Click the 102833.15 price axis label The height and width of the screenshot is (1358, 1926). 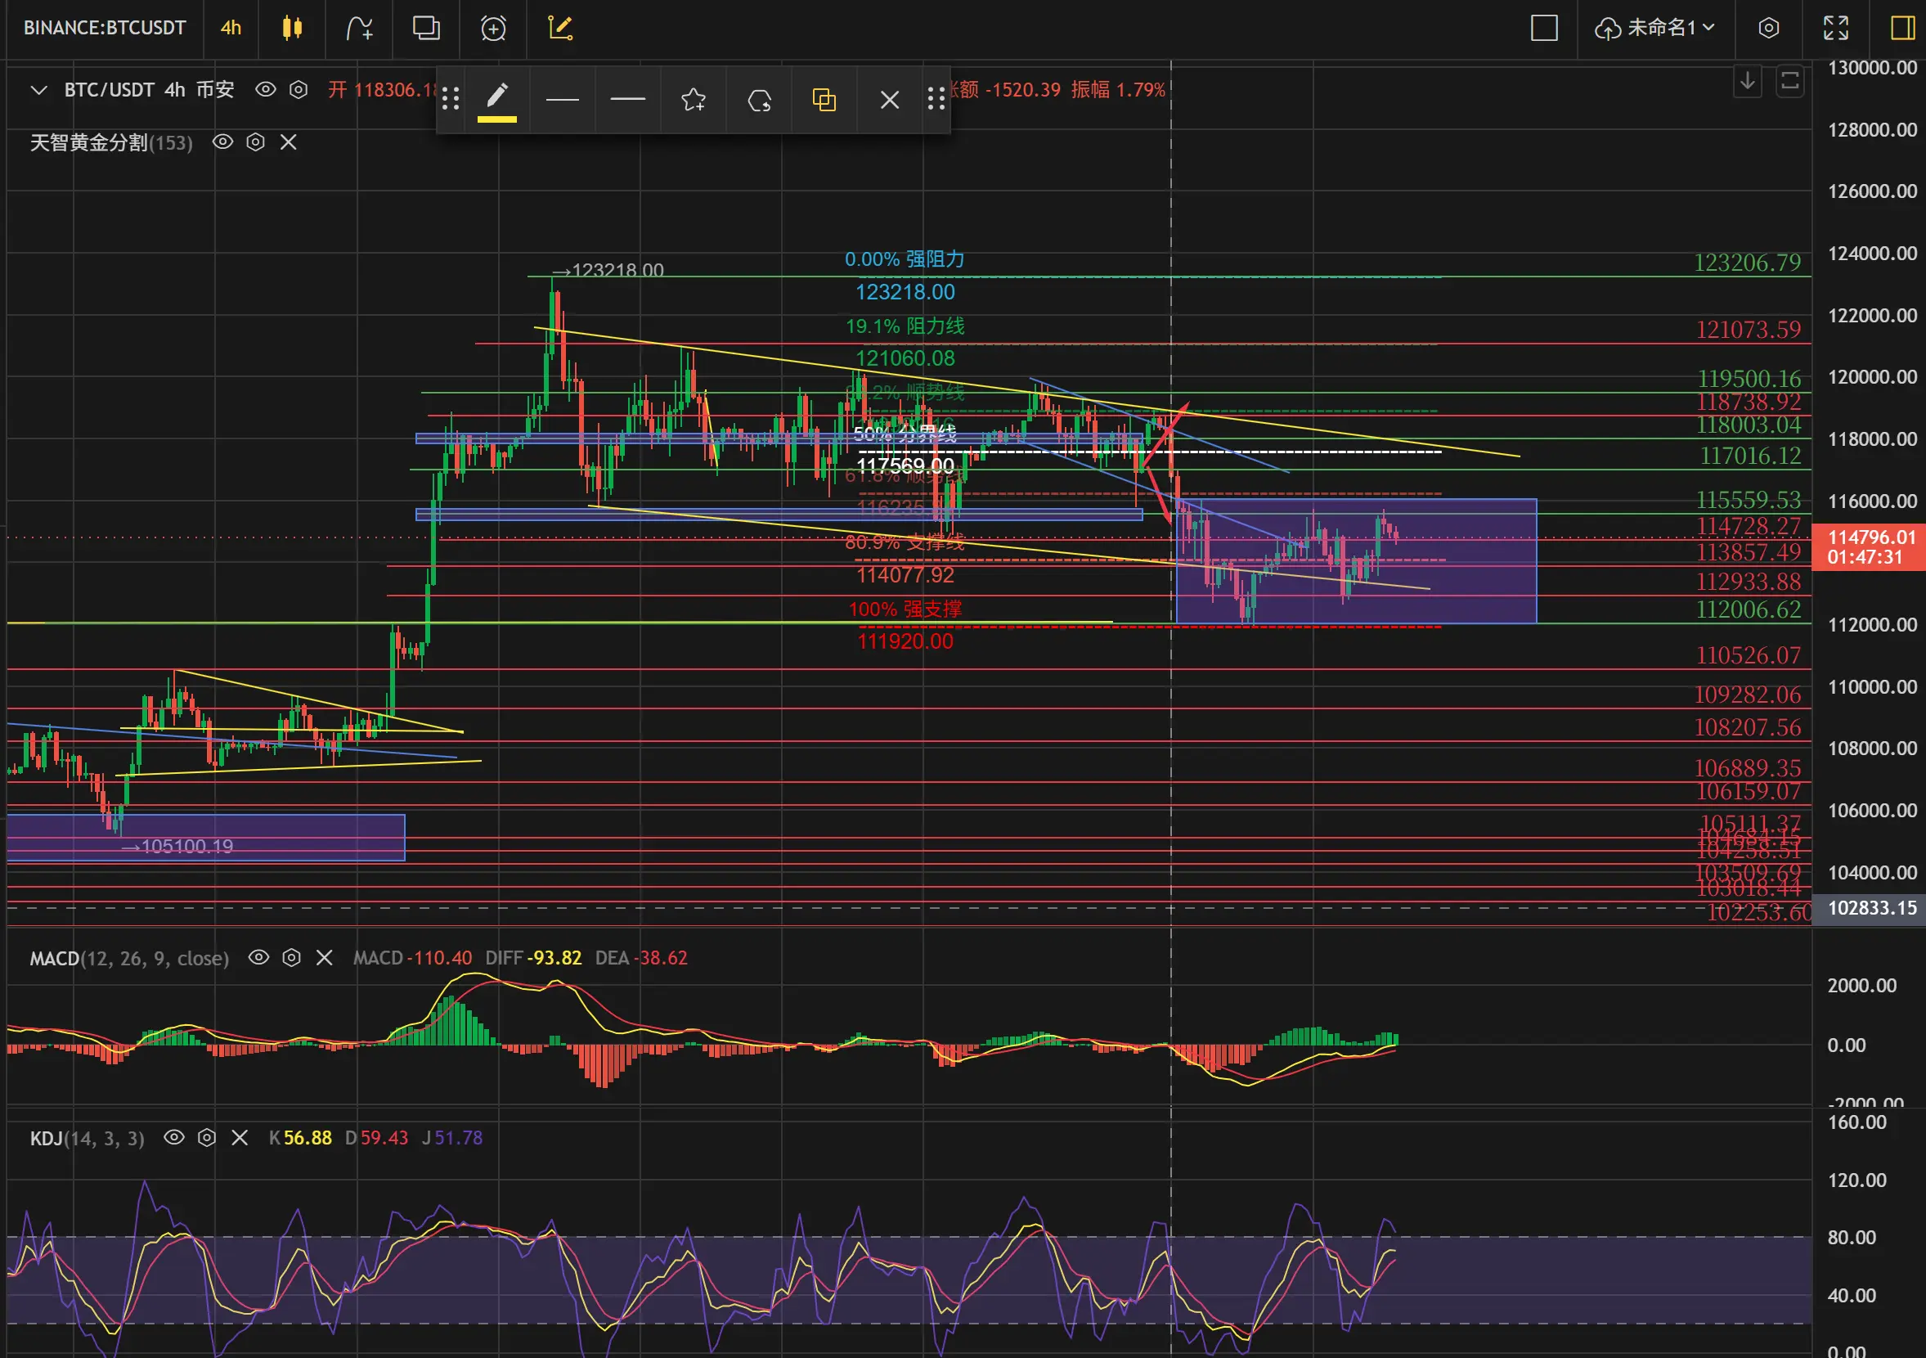(1870, 908)
